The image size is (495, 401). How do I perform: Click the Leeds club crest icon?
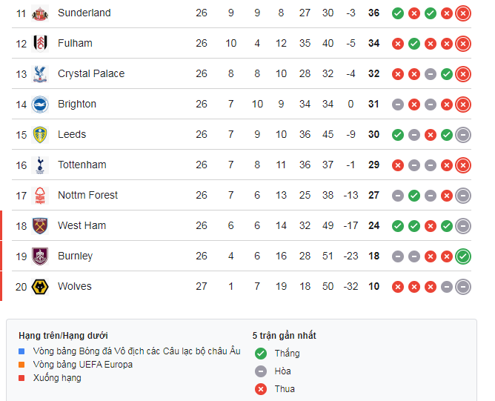tap(40, 135)
